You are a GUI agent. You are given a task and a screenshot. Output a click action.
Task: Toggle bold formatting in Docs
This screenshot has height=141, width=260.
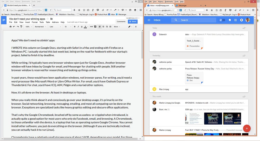(x=75, y=27)
